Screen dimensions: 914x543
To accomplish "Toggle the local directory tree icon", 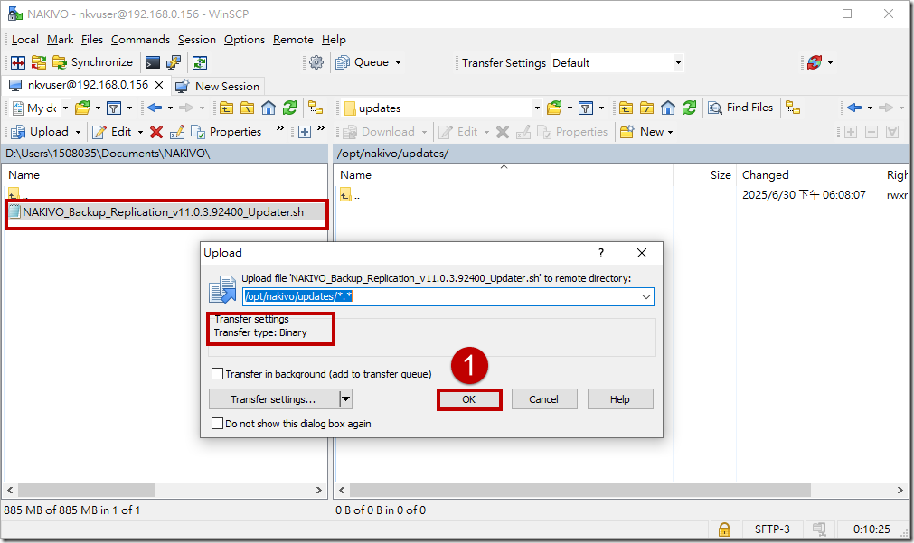I will (316, 108).
